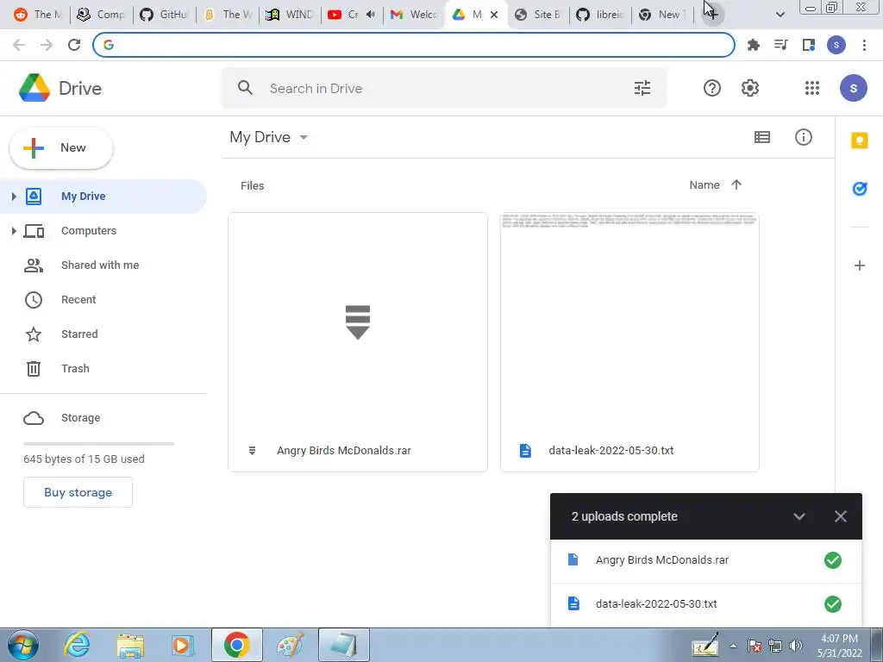
Task: Open Chrome tab search chevron
Action: (x=780, y=15)
